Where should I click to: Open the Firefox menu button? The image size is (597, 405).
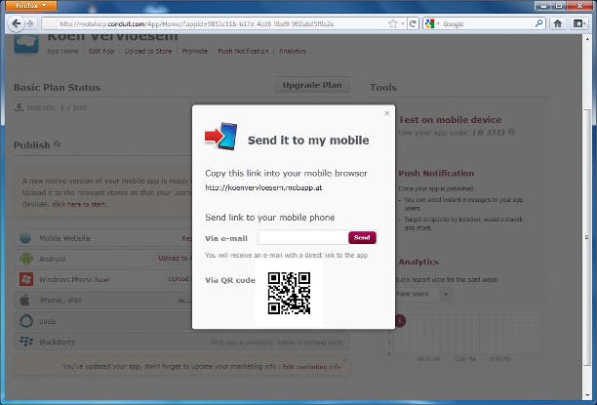[31, 5]
